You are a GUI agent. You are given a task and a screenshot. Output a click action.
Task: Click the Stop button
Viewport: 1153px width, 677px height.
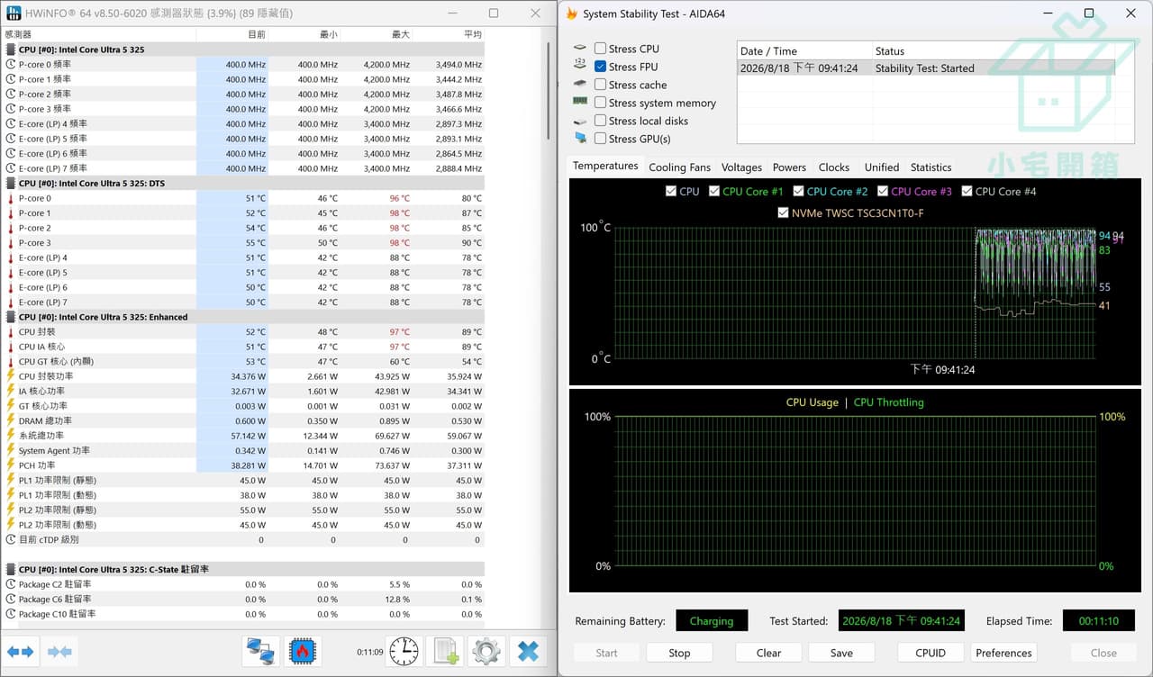point(679,653)
